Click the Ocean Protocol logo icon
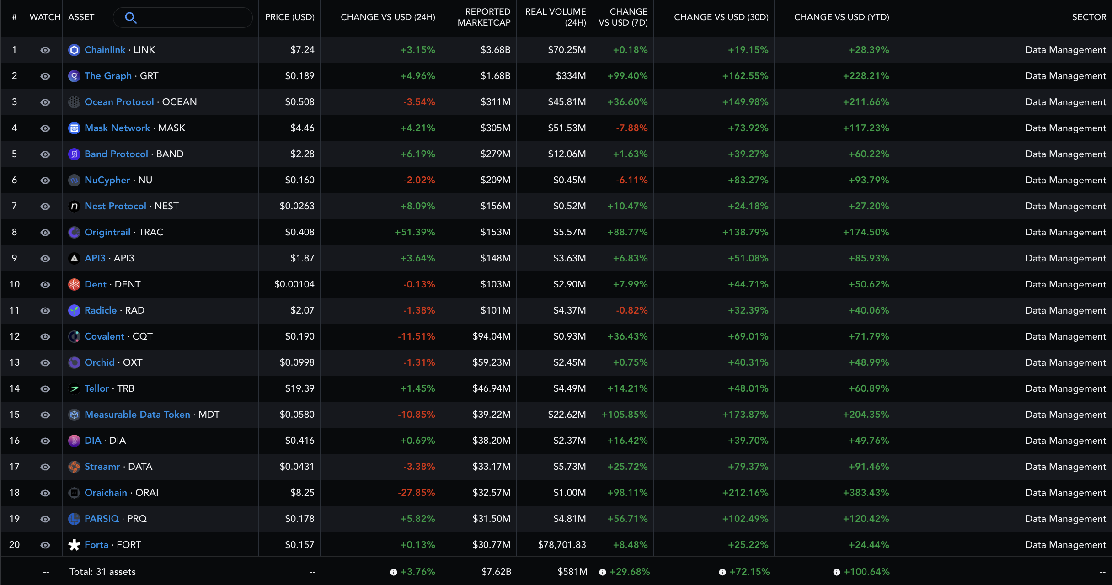 click(x=74, y=102)
